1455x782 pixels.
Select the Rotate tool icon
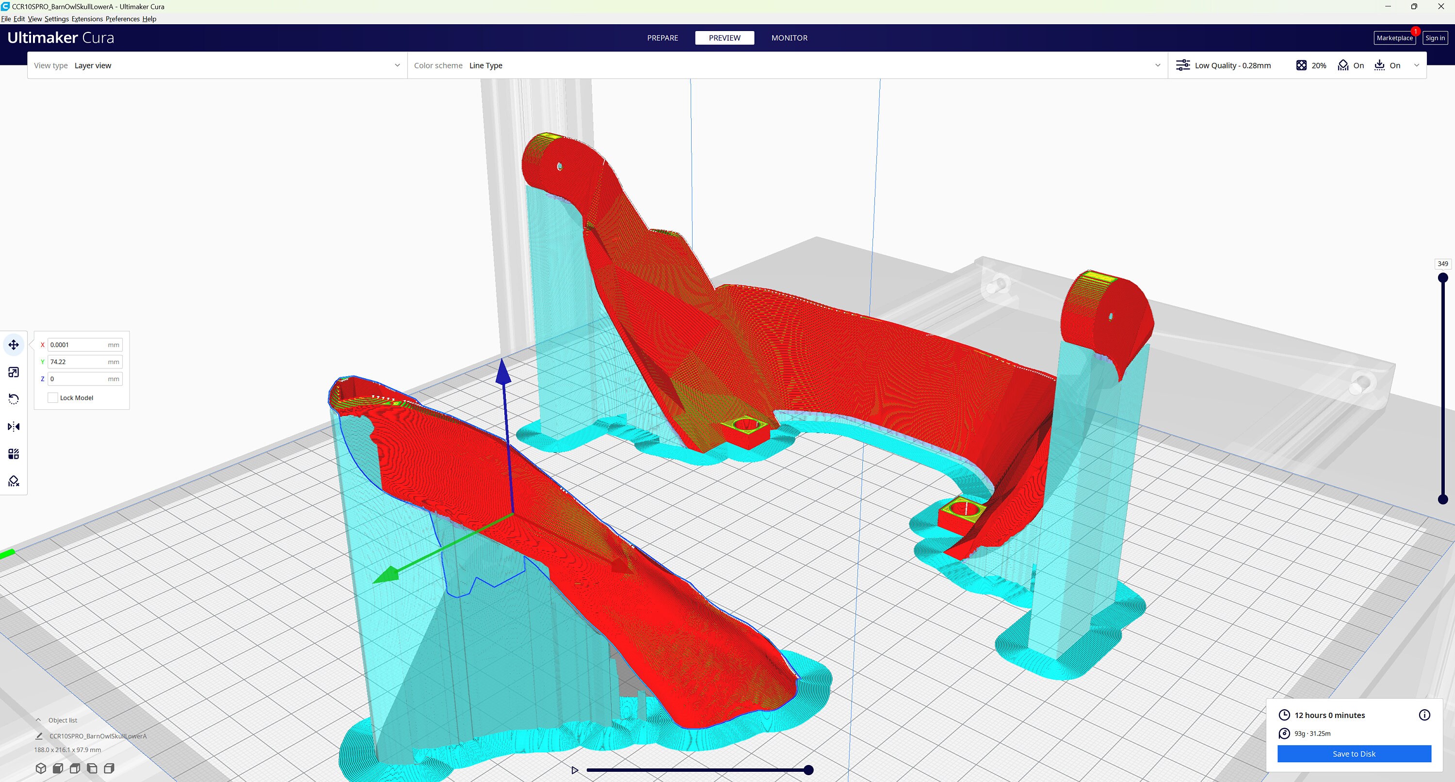[14, 399]
